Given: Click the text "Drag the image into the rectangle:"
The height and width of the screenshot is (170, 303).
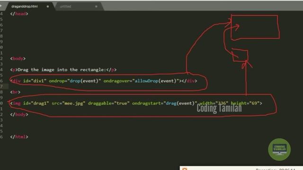Looking at the screenshot, I should point(62,69).
